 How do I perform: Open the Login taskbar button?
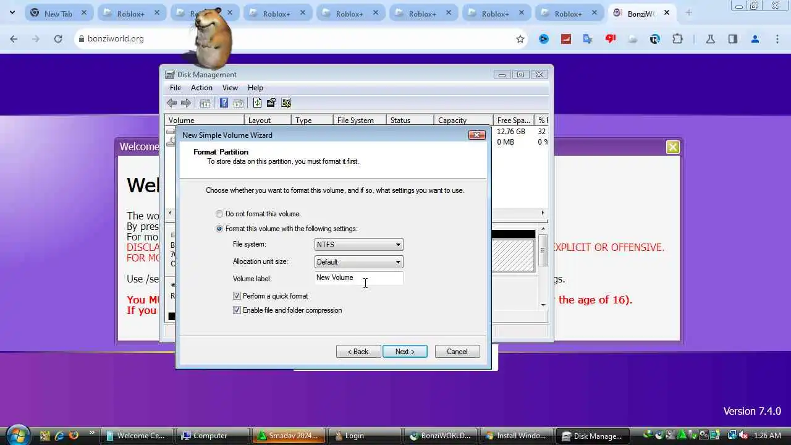tap(363, 436)
